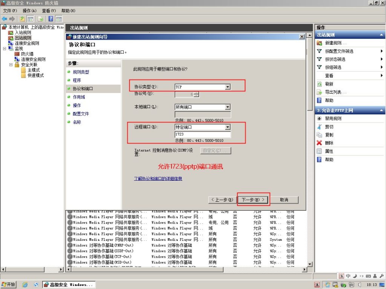This screenshot has width=386, height=289.
Task: Collapse the 安全关联 tree node
Action: click(11, 65)
